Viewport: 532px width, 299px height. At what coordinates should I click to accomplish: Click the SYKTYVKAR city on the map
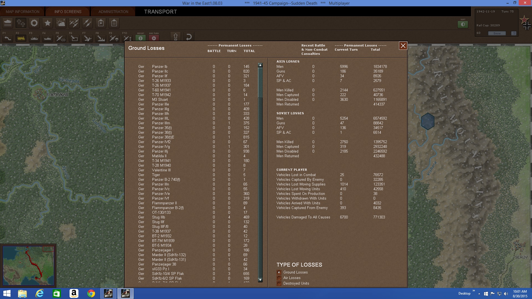click(x=40, y=94)
